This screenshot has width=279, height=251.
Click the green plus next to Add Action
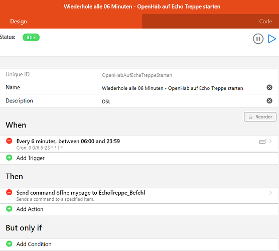pyautogui.click(x=9, y=209)
